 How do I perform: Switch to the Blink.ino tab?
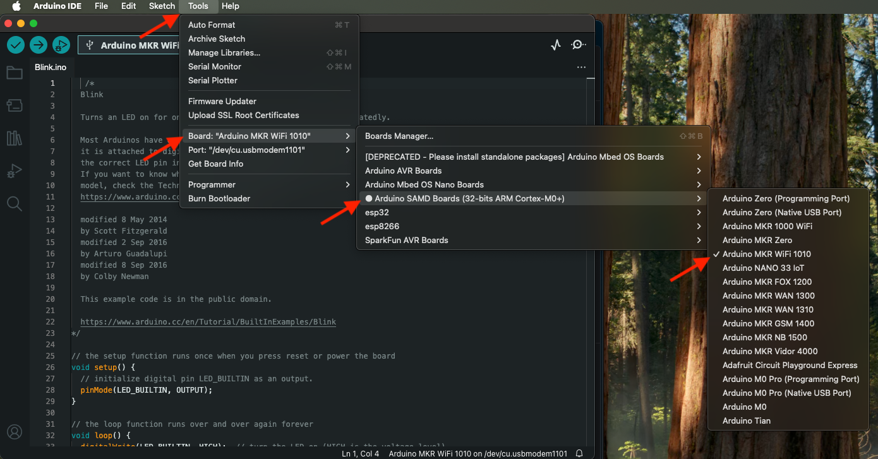[x=51, y=67]
